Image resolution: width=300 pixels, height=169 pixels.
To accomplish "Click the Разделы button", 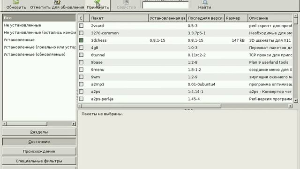I will click(39, 132).
